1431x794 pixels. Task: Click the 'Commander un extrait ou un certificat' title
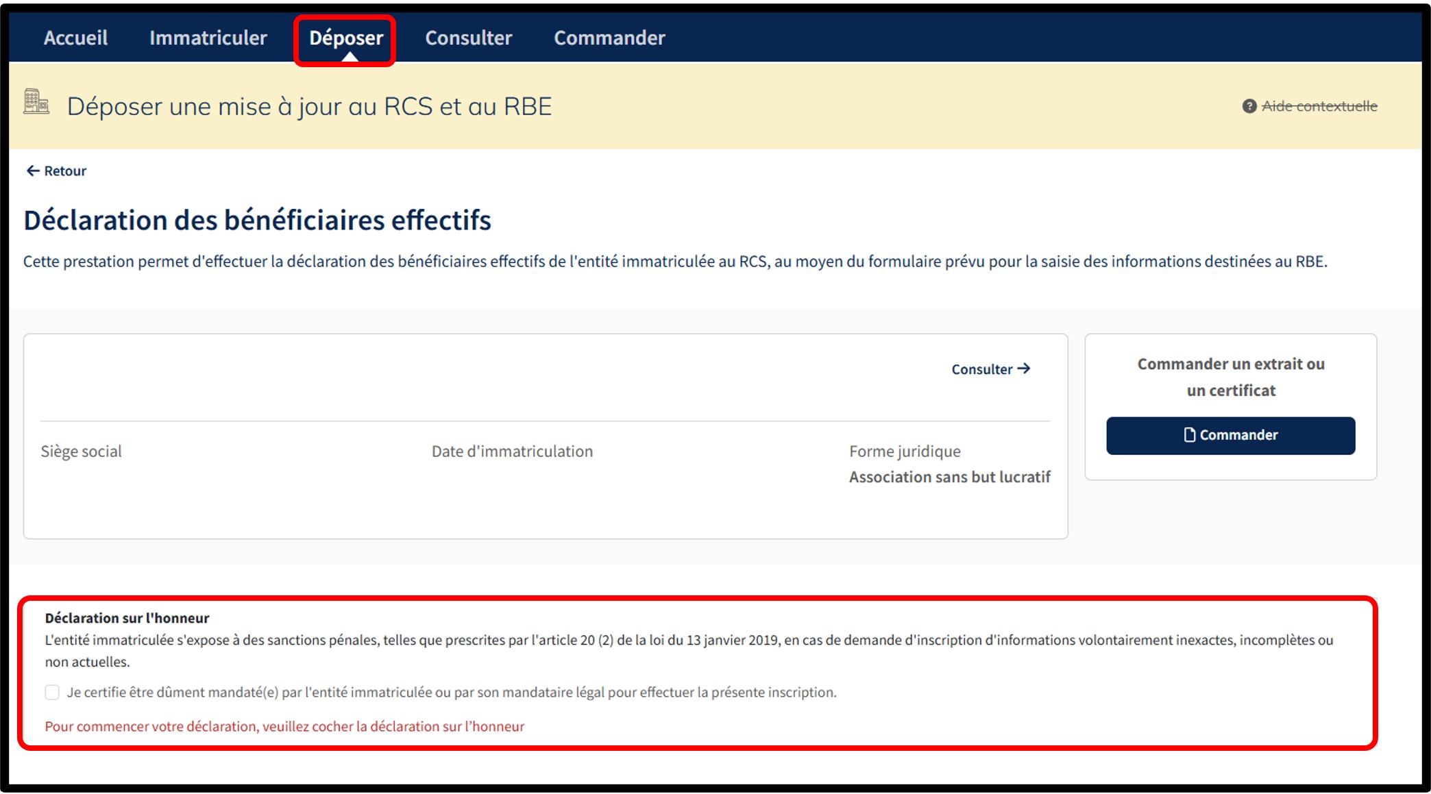click(x=1231, y=377)
